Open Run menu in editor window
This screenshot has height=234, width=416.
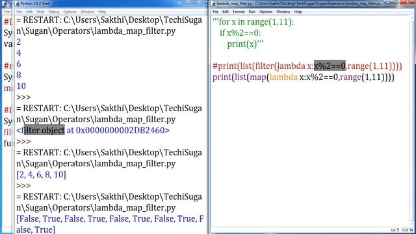pyautogui.click(x=252, y=12)
